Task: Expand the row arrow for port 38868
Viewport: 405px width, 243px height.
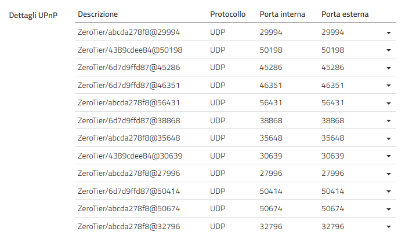Action: click(389, 121)
